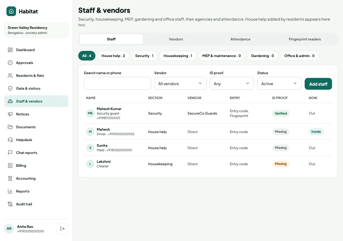Open the Audit trail page link
Image resolution: width=343 pixels, height=241 pixels.
[36, 204]
